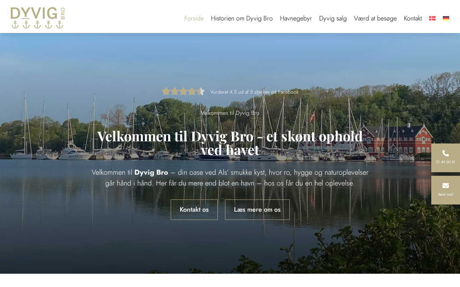
Task: Open the Kontakt menu item
Action: tap(413, 18)
